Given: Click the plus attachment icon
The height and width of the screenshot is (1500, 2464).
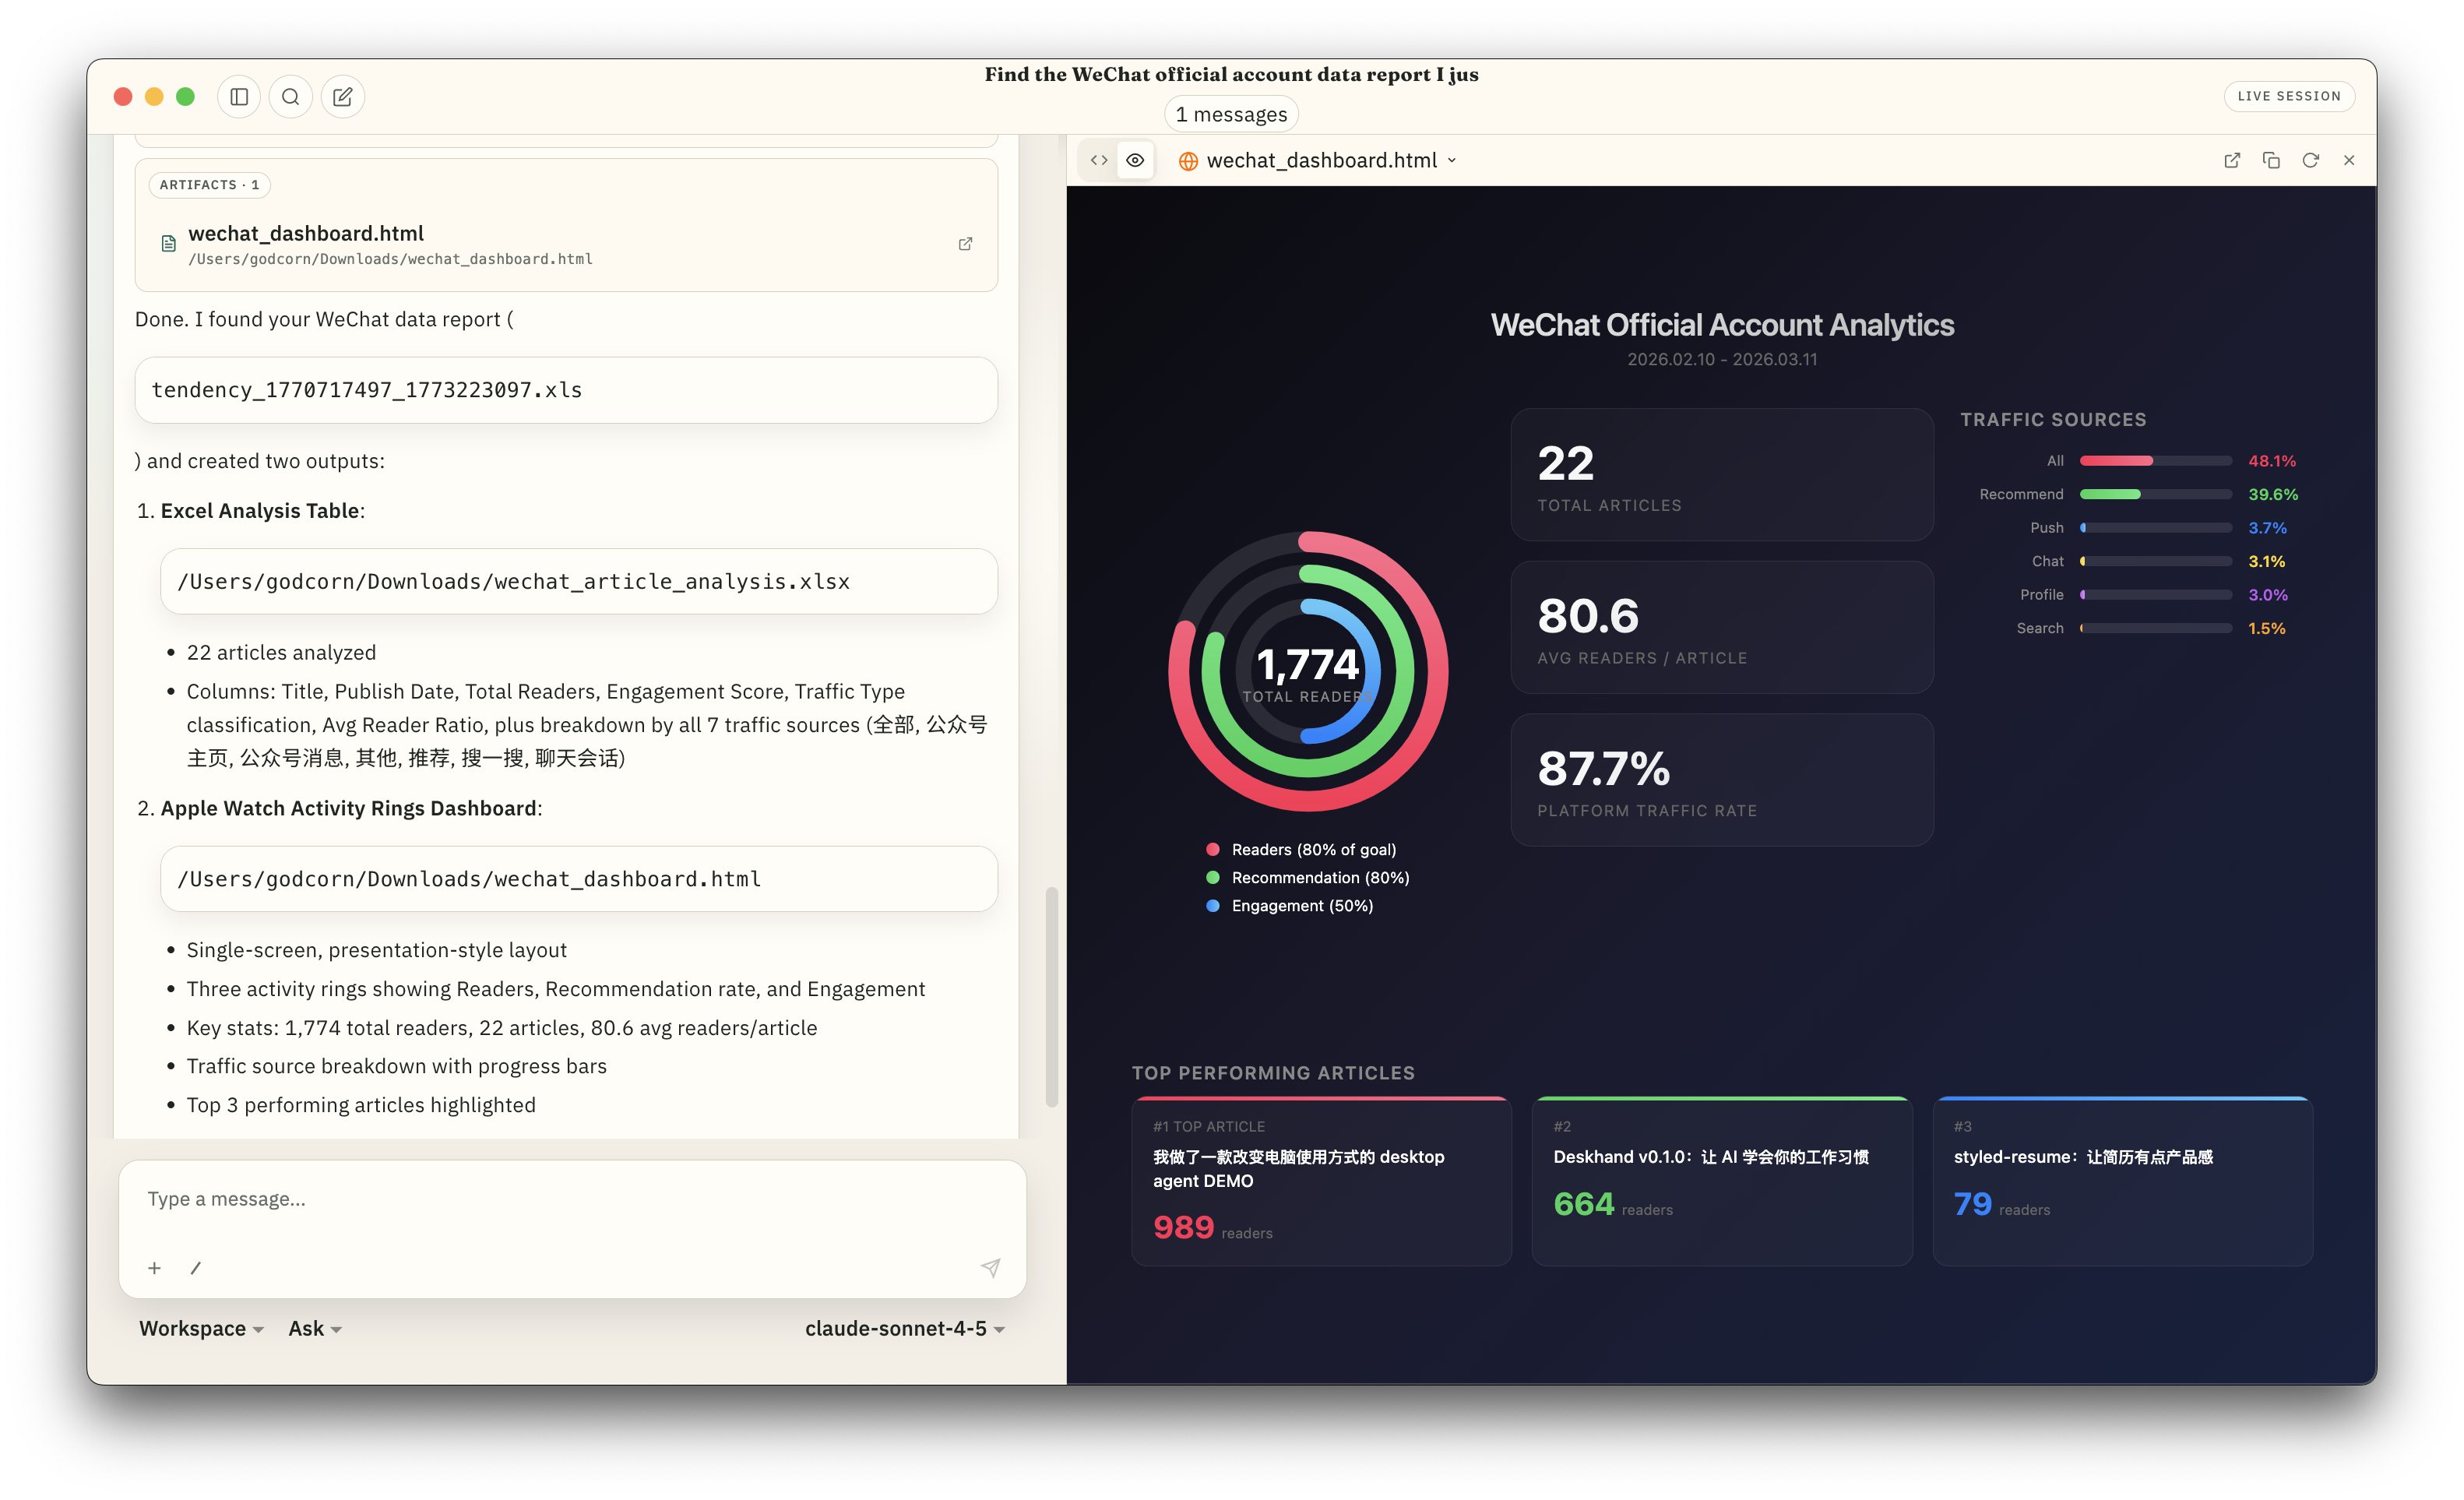Looking at the screenshot, I should coord(154,1268).
